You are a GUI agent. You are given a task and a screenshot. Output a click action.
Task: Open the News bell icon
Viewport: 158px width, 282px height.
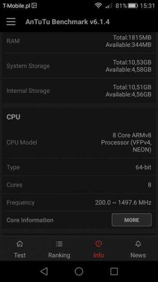tap(138, 244)
